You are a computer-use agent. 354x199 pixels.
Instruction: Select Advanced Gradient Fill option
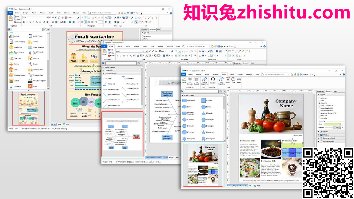(327, 113)
